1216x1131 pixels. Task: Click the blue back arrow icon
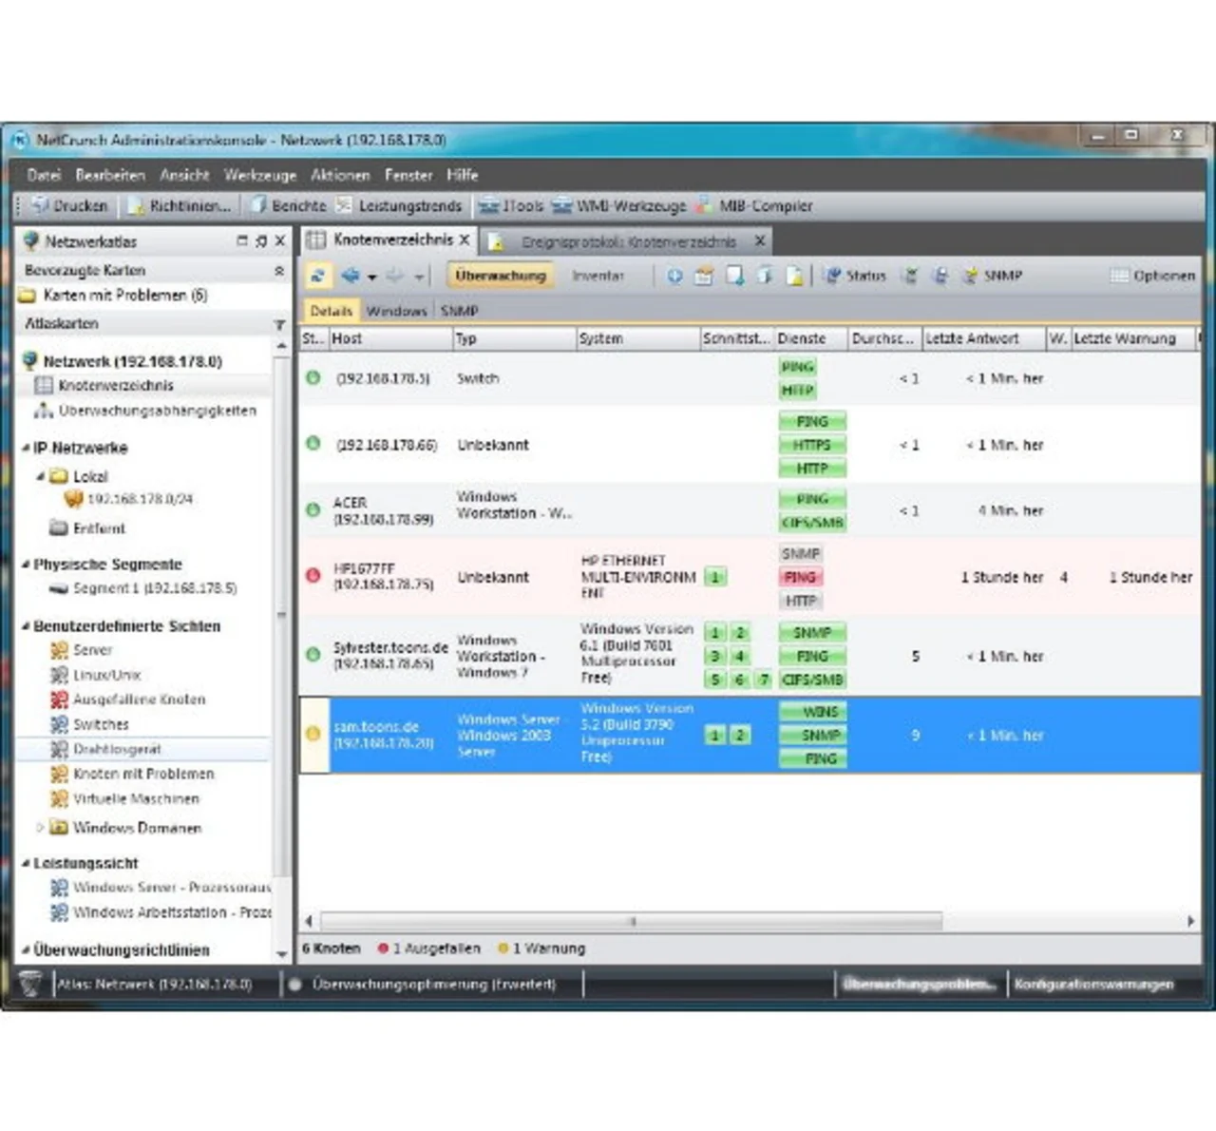point(351,276)
